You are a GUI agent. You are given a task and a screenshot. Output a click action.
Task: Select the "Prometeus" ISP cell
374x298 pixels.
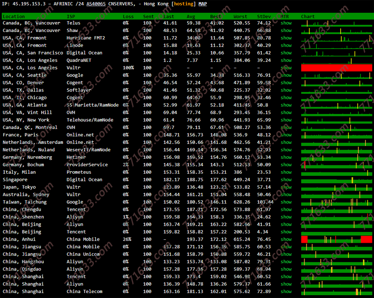[79, 172]
